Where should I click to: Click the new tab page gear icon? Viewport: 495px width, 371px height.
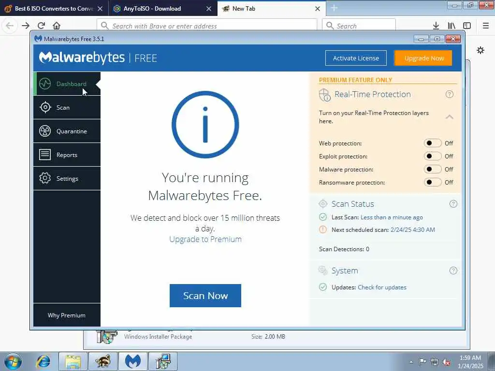(x=480, y=50)
